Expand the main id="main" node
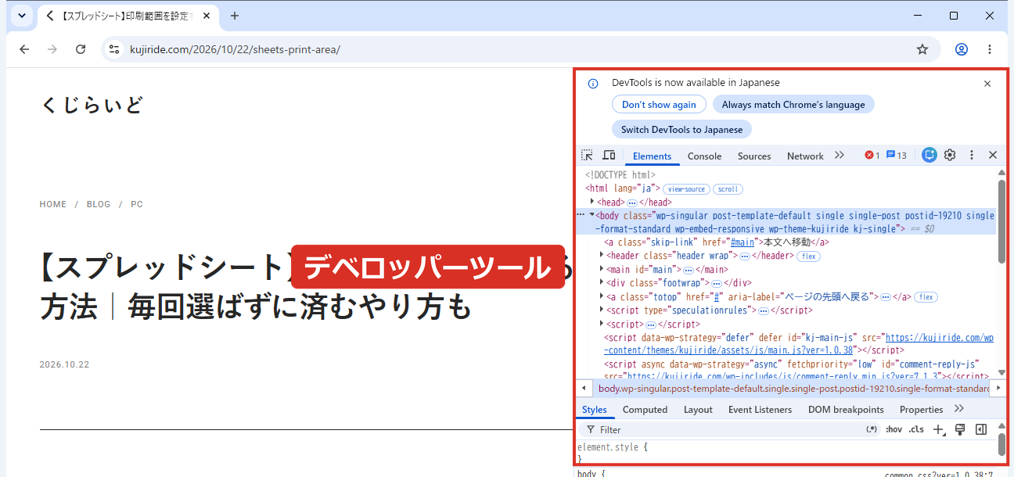 (601, 269)
